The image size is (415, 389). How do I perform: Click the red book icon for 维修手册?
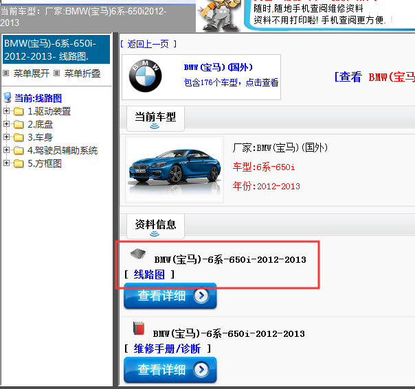click(x=139, y=328)
